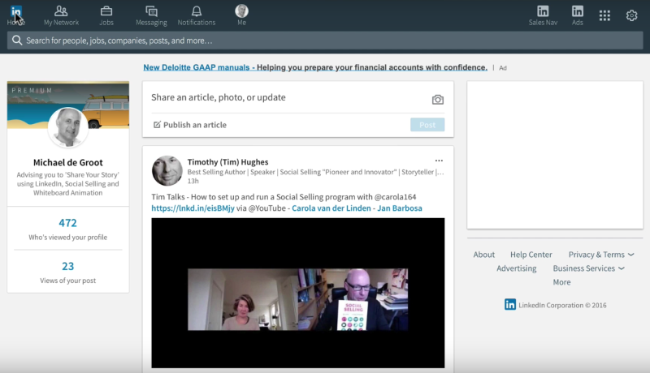Click the Ad label beside Deloitte banner

tap(503, 68)
